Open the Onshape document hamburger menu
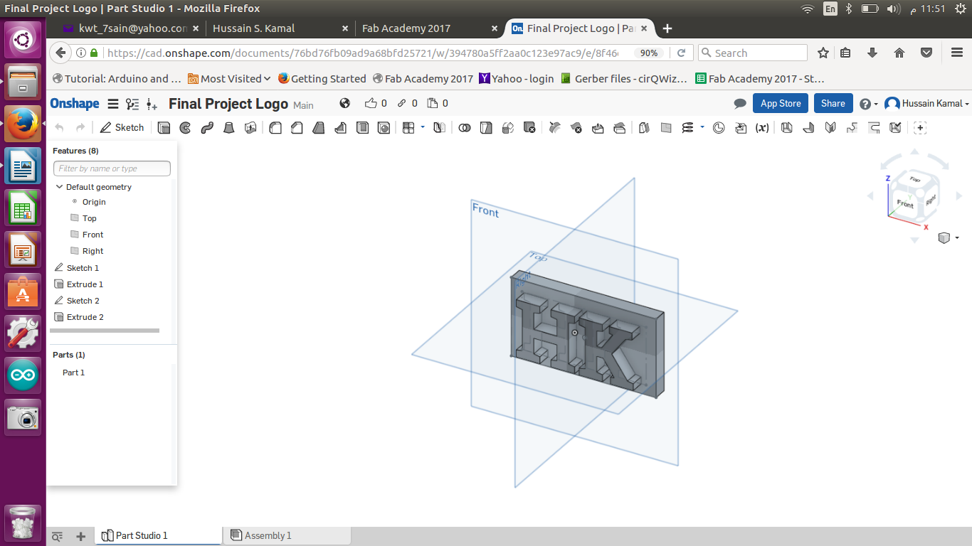972x546 pixels. click(112, 104)
